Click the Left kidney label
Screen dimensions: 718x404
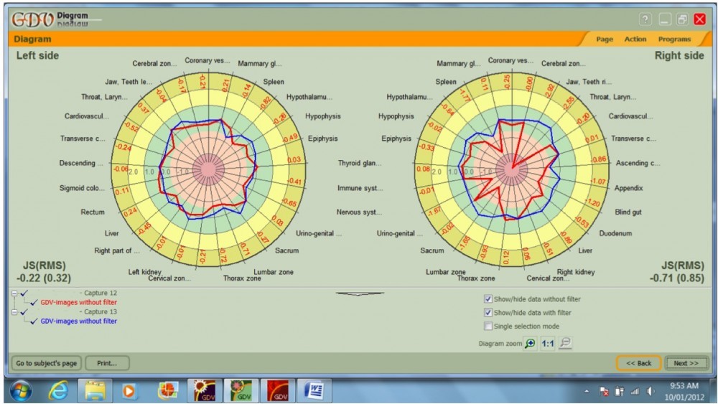click(x=145, y=272)
